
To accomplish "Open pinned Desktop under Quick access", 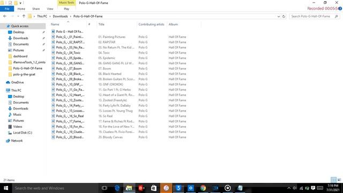I will pyautogui.click(x=19, y=32).
